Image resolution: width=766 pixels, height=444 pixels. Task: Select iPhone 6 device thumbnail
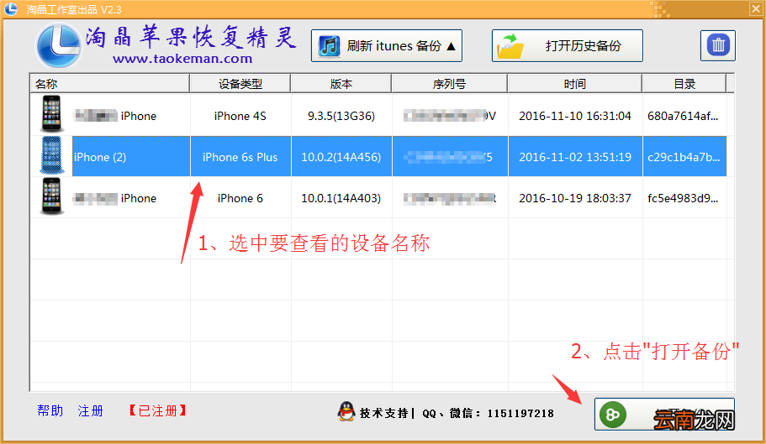(52, 196)
